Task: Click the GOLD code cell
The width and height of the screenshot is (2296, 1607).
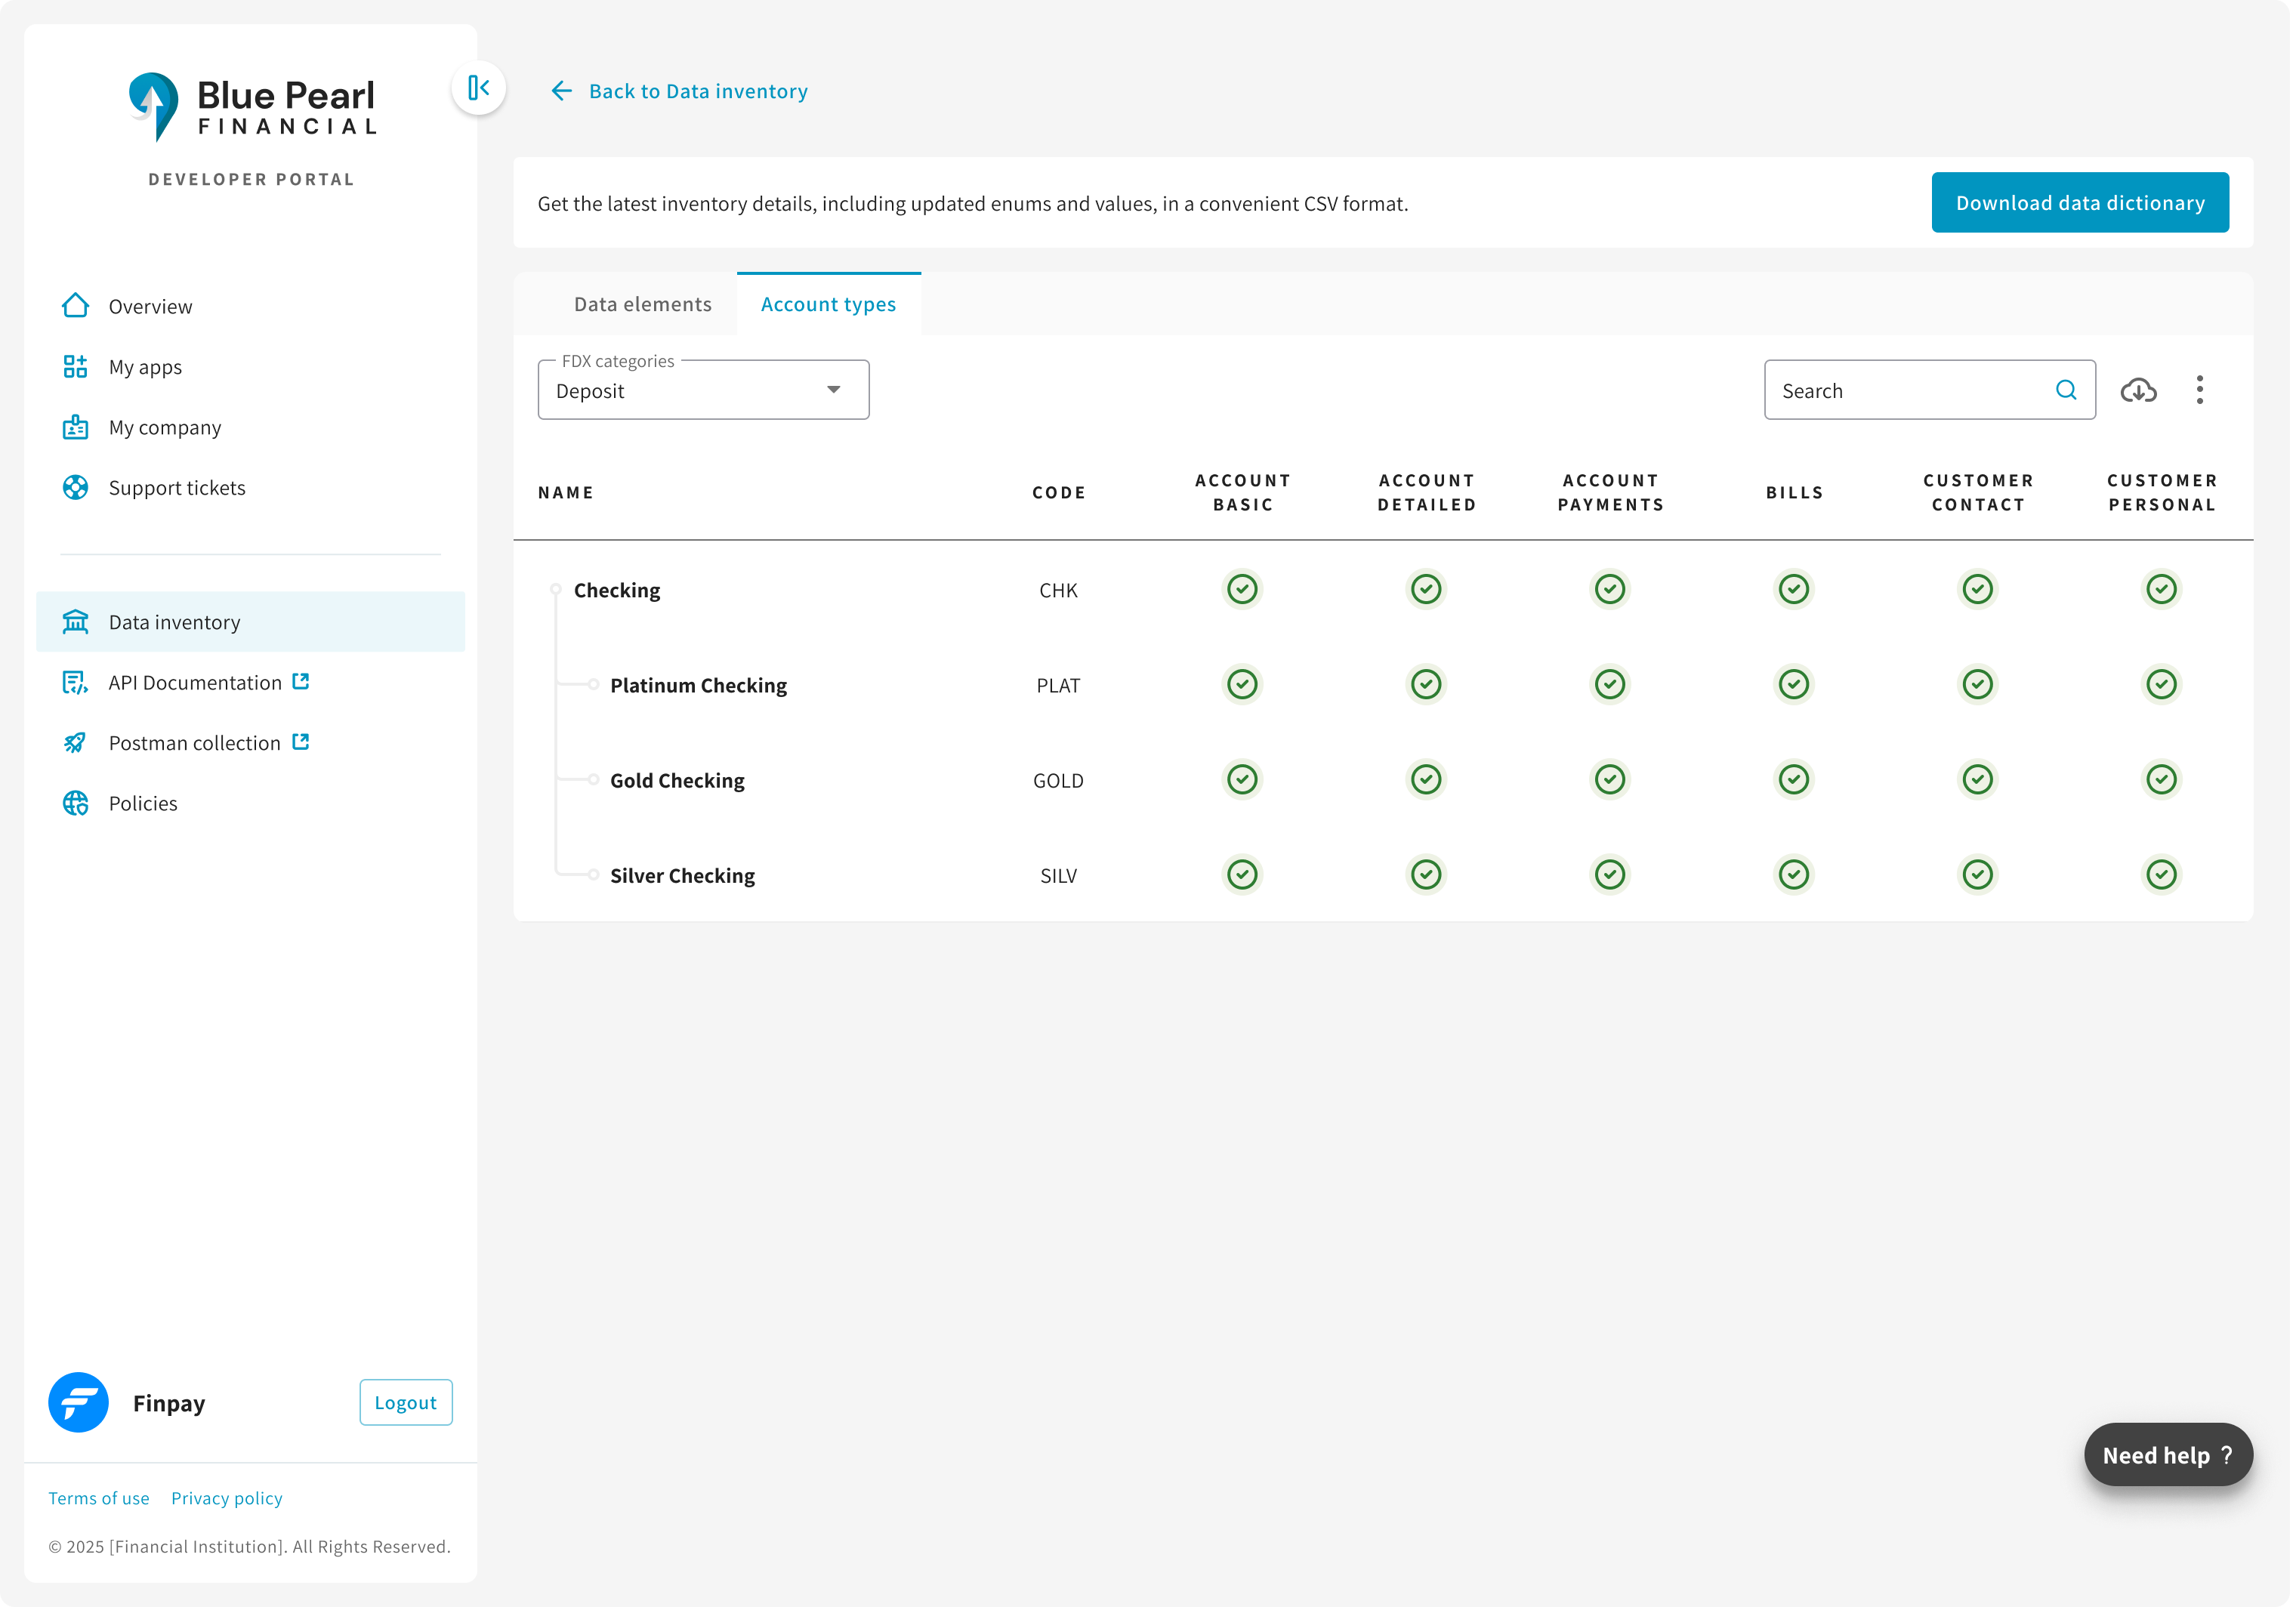Action: [1058, 780]
